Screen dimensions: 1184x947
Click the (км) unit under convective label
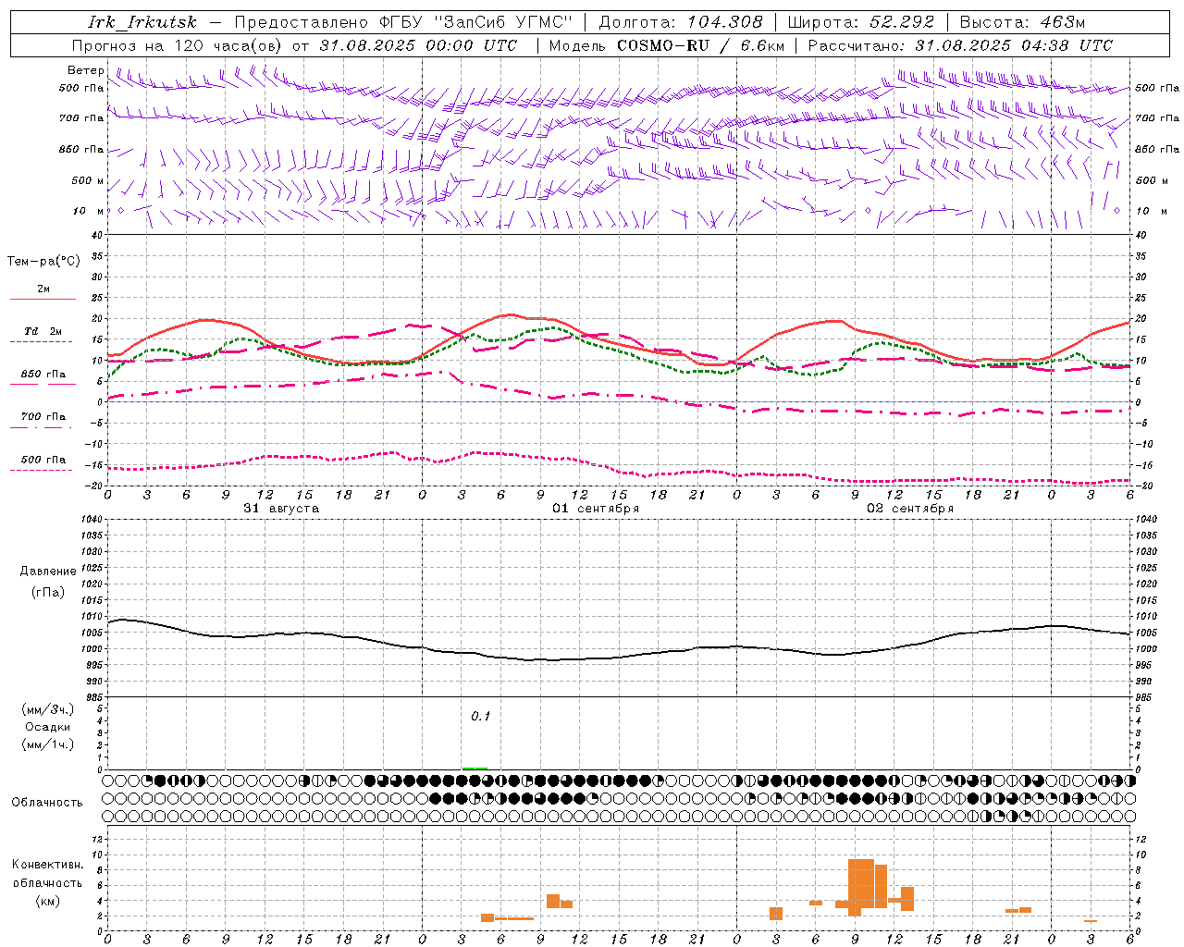pos(48,901)
